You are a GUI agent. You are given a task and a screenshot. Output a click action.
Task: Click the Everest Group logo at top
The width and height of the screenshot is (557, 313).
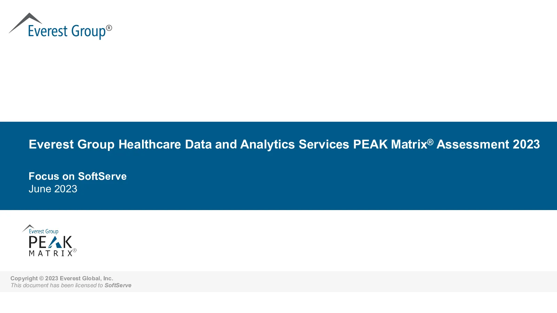pos(60,26)
